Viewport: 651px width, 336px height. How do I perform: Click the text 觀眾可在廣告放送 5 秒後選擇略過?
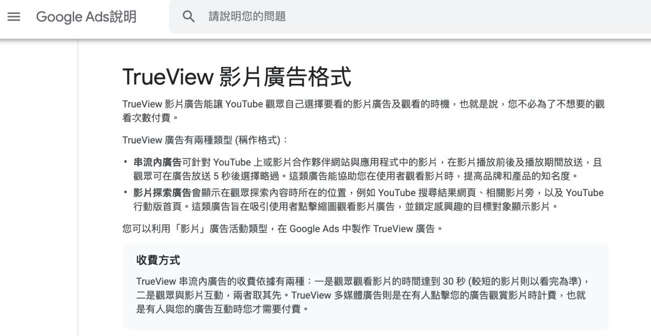tap(206, 176)
